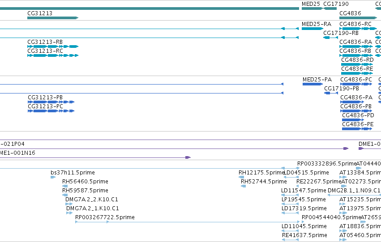Click the RH59587.5prime EST
This screenshot has height=242, width=381.
(65, 195)
